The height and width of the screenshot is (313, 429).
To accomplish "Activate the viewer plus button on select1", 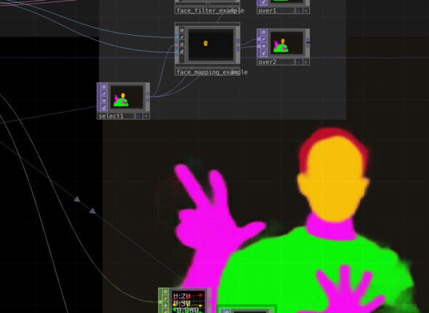I will click(x=146, y=116).
